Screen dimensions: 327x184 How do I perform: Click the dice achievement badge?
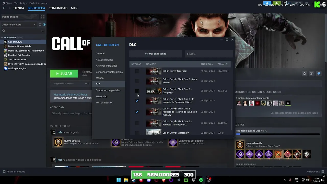307,154
